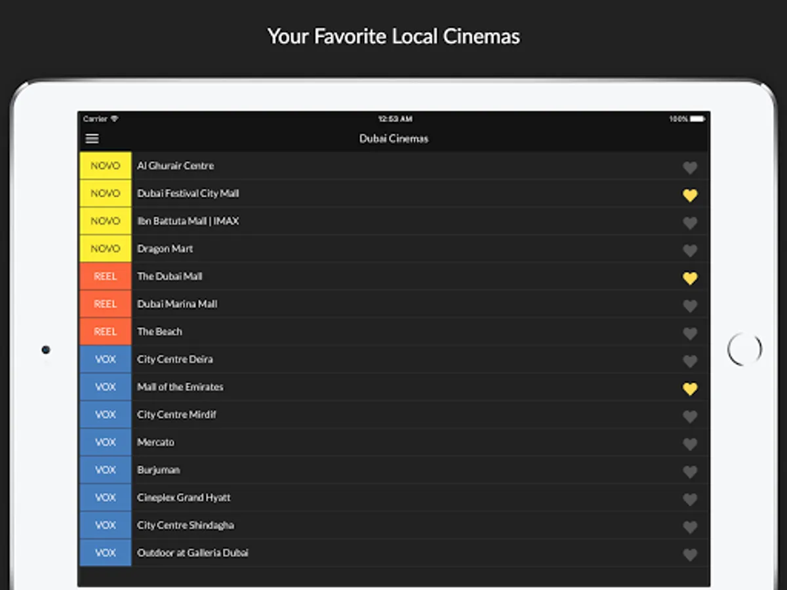This screenshot has height=590, width=787.
Task: Click REEL badge beside The Dubai Mall
Action: point(106,276)
